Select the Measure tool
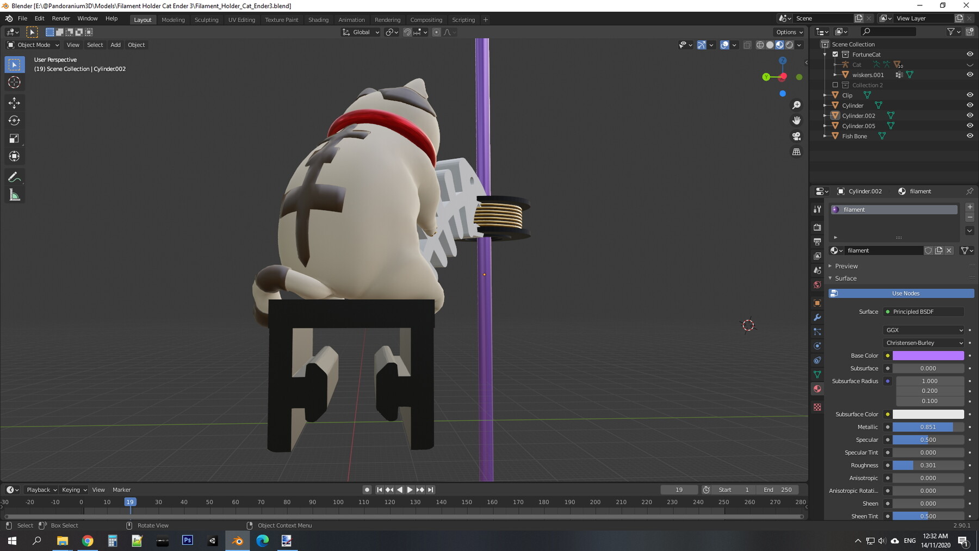Screen dimensions: 979x551 pyautogui.click(x=15, y=195)
